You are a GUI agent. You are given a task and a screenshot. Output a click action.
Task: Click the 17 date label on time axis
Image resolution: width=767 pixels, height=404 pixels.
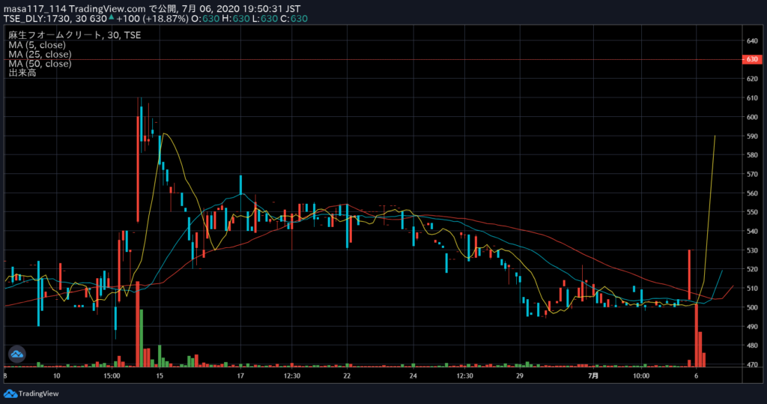coord(240,376)
